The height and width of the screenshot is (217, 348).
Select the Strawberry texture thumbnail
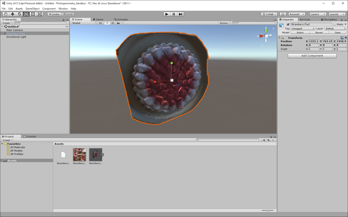point(80,155)
